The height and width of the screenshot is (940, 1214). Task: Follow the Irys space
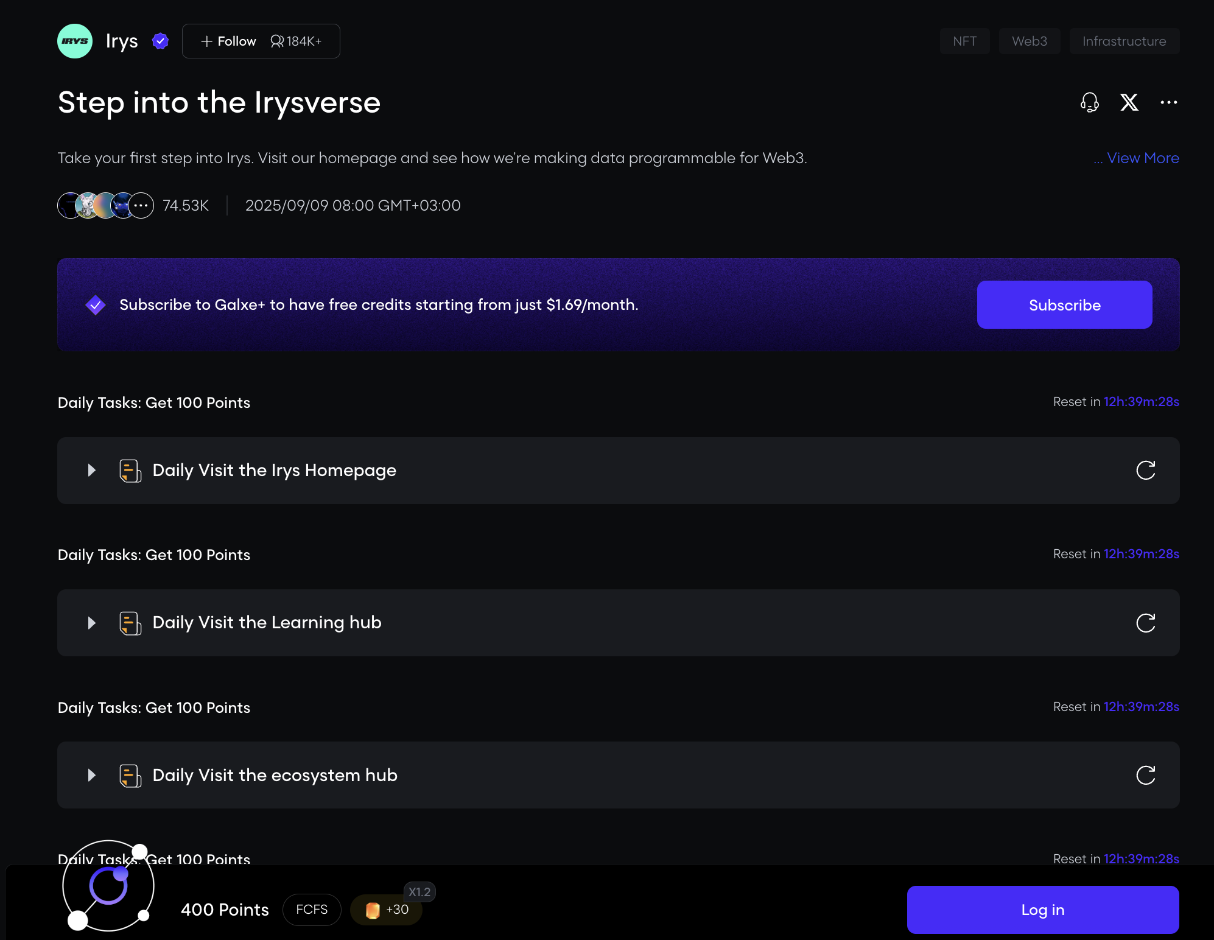[229, 41]
